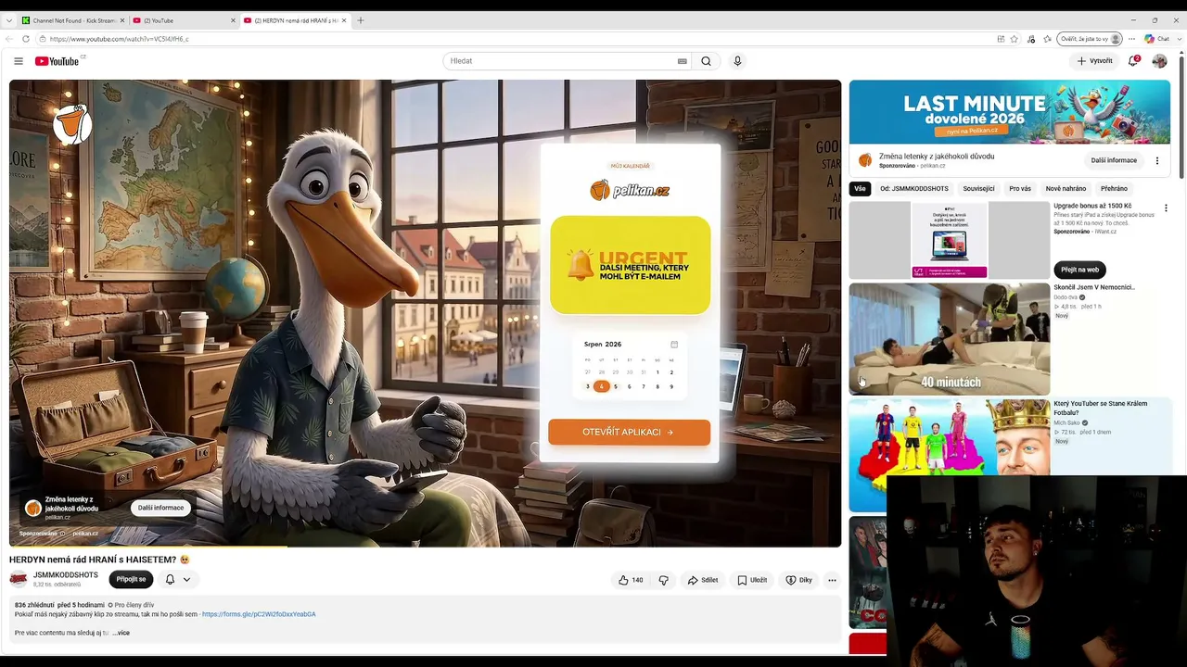The height and width of the screenshot is (667, 1187).
Task: Go back in the browser
Action: 9,39
